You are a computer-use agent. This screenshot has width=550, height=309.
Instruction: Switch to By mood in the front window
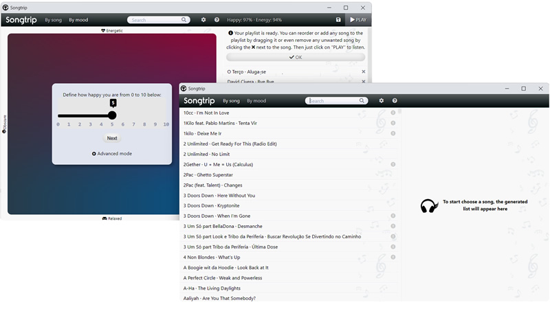(x=256, y=101)
